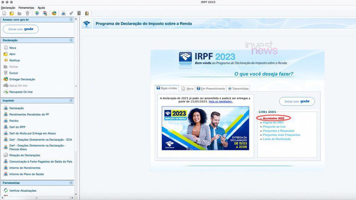Open Perguntas mais Frequentes link
The image size is (356, 200).
(x=282, y=135)
